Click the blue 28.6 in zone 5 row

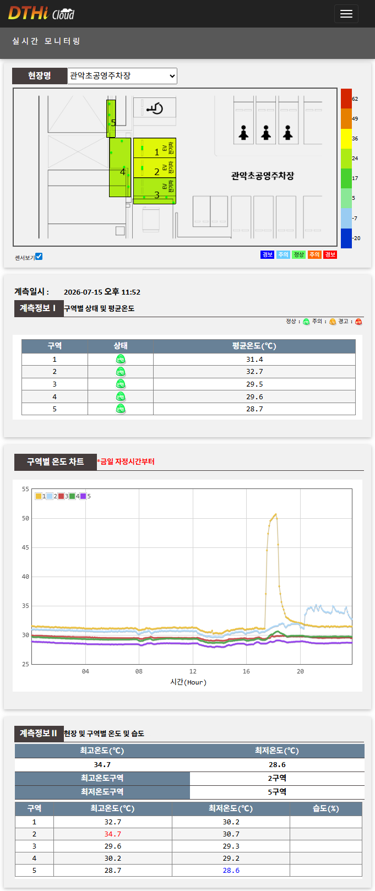click(x=231, y=871)
